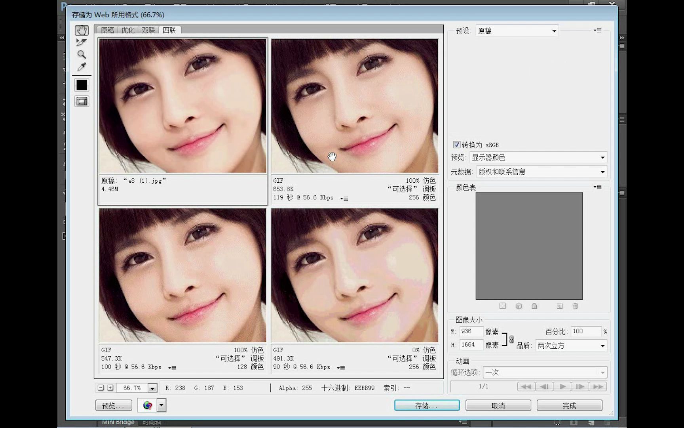Image resolution: width=684 pixels, height=428 pixels.
Task: Click add new color to table icon
Action: click(x=560, y=306)
